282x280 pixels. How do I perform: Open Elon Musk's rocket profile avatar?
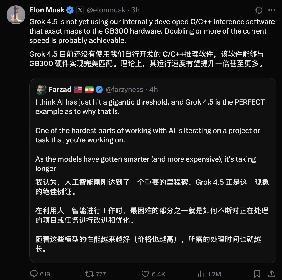point(16,15)
